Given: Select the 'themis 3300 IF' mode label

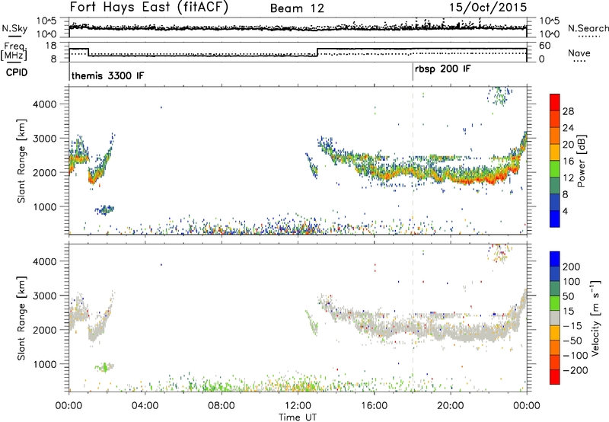Looking at the screenshot, I should click(107, 75).
